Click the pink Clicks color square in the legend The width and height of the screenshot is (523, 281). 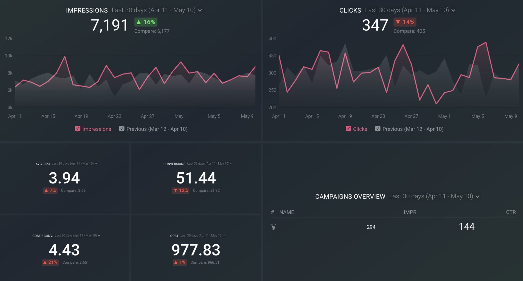tap(349, 129)
